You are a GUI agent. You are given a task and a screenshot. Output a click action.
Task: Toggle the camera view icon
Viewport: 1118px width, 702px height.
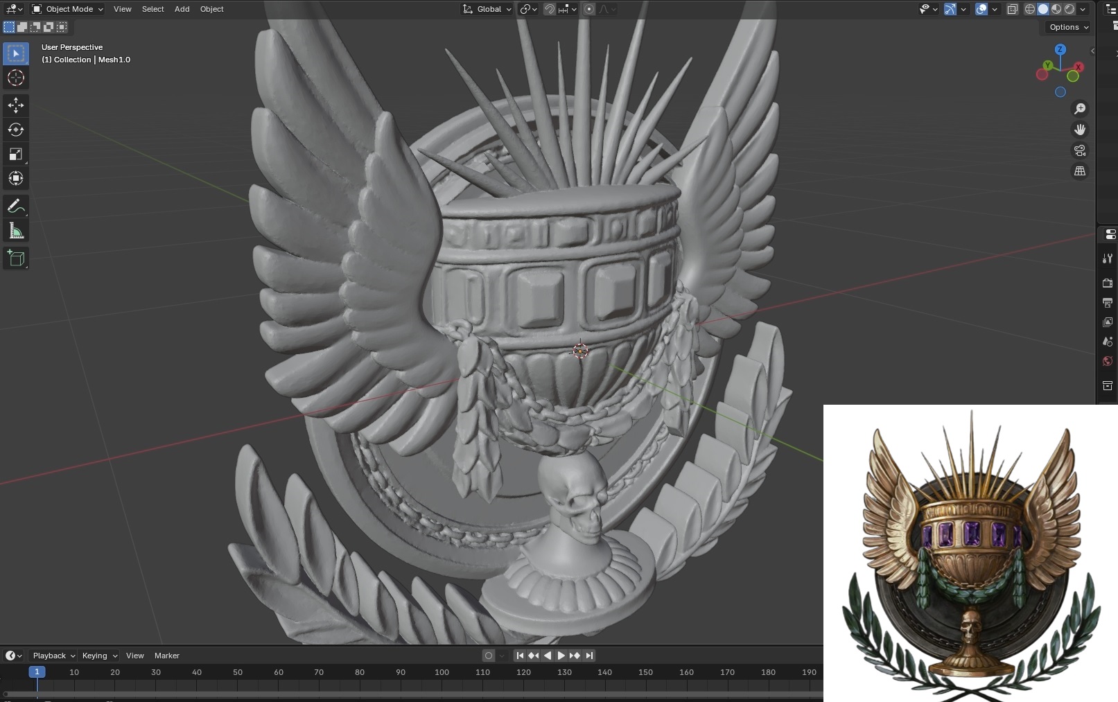click(1080, 150)
